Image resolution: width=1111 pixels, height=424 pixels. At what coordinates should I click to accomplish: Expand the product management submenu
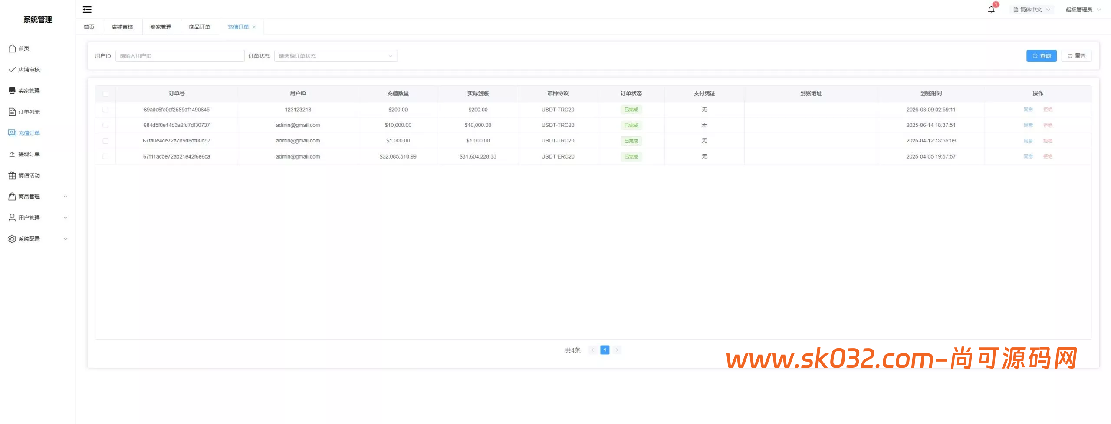point(66,197)
